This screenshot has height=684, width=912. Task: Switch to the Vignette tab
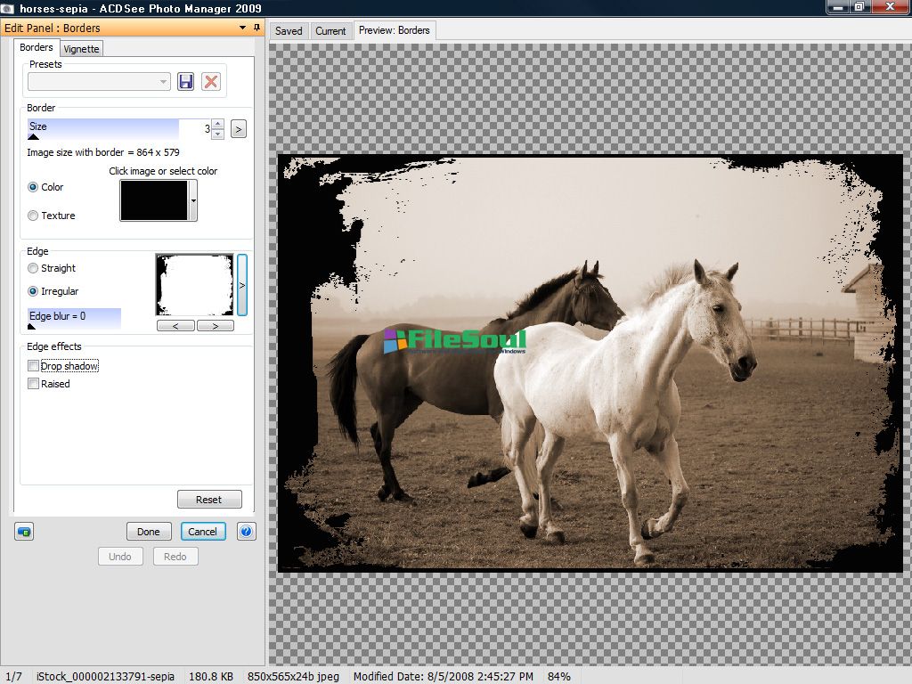pyautogui.click(x=81, y=49)
